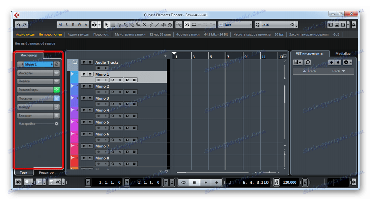Click the tempo track icon beside 120.000
The image size is (371, 201).
pyautogui.click(x=277, y=182)
